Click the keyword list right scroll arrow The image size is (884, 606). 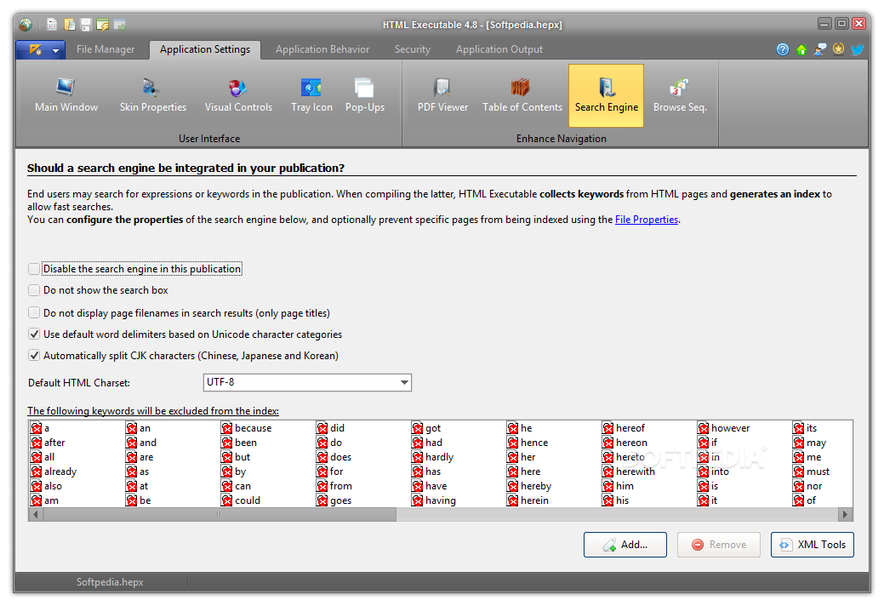coord(845,514)
